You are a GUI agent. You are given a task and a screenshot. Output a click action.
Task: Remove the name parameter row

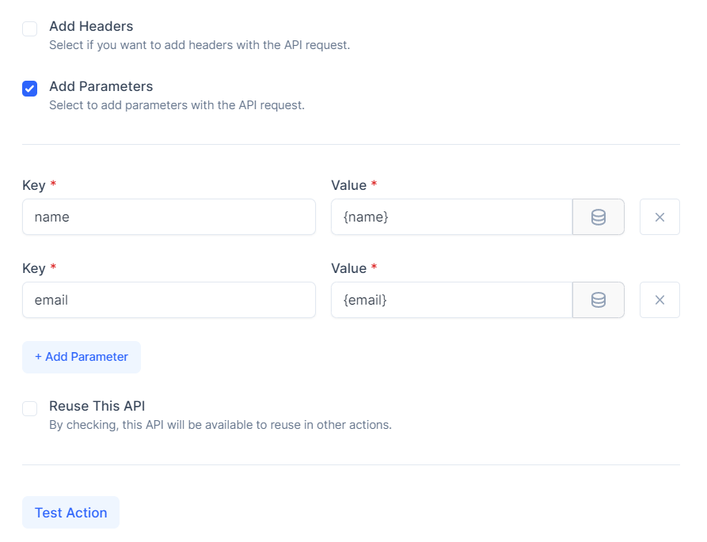click(659, 217)
